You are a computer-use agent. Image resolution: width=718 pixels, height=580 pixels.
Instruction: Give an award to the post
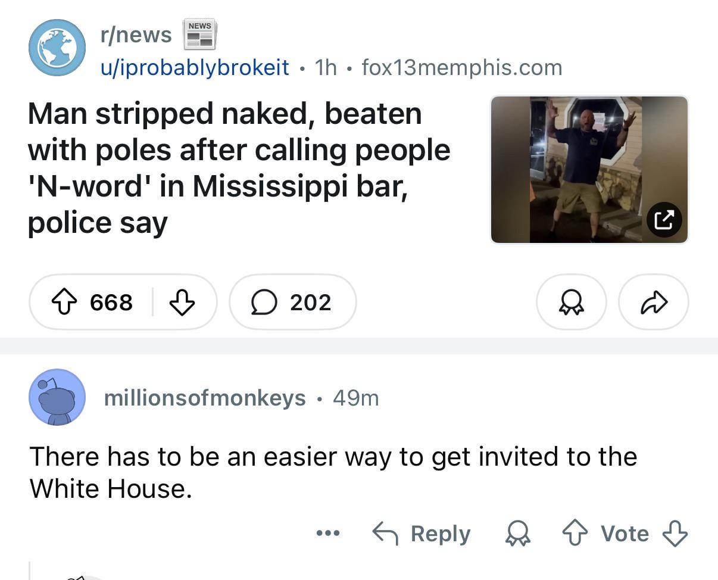coord(571,303)
